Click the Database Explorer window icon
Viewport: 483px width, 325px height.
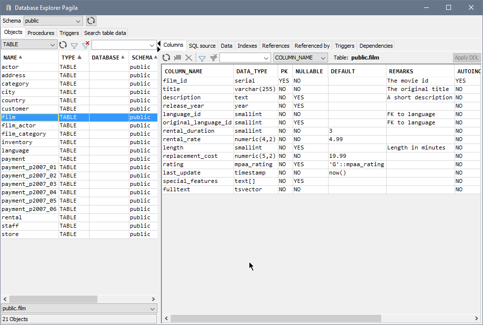(x=8, y=8)
